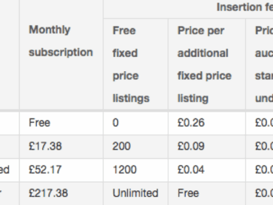
Task: Select the Free fixed price listings header
Action: (x=131, y=64)
